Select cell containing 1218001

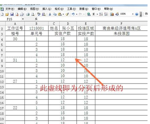[x=37, y=28]
